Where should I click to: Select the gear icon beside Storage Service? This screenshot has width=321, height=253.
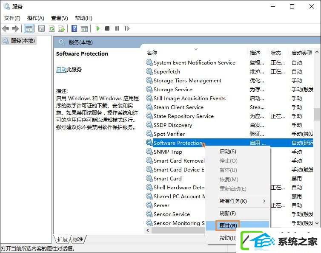point(149,89)
